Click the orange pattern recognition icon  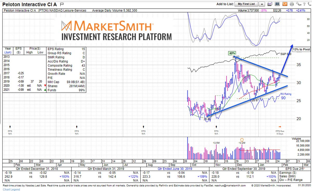(x=285, y=4)
